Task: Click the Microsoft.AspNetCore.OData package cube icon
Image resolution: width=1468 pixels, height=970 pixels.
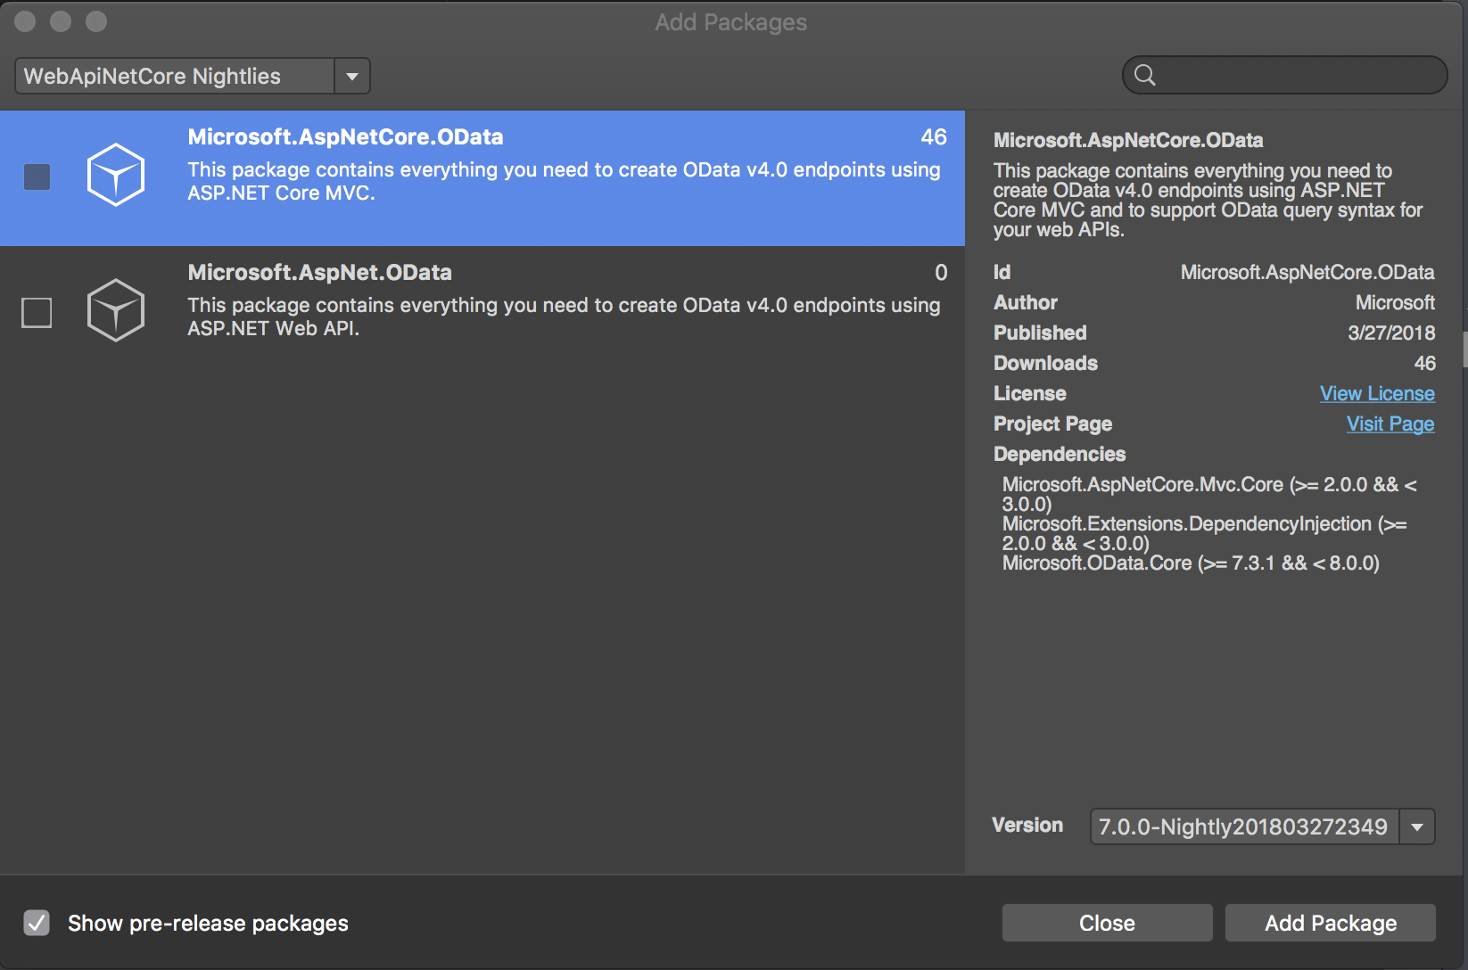Action: (x=116, y=175)
